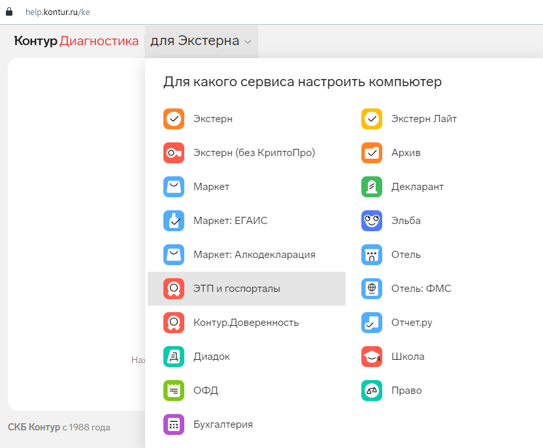
Task: Click the lock icon in the address bar
Action: click(9, 12)
